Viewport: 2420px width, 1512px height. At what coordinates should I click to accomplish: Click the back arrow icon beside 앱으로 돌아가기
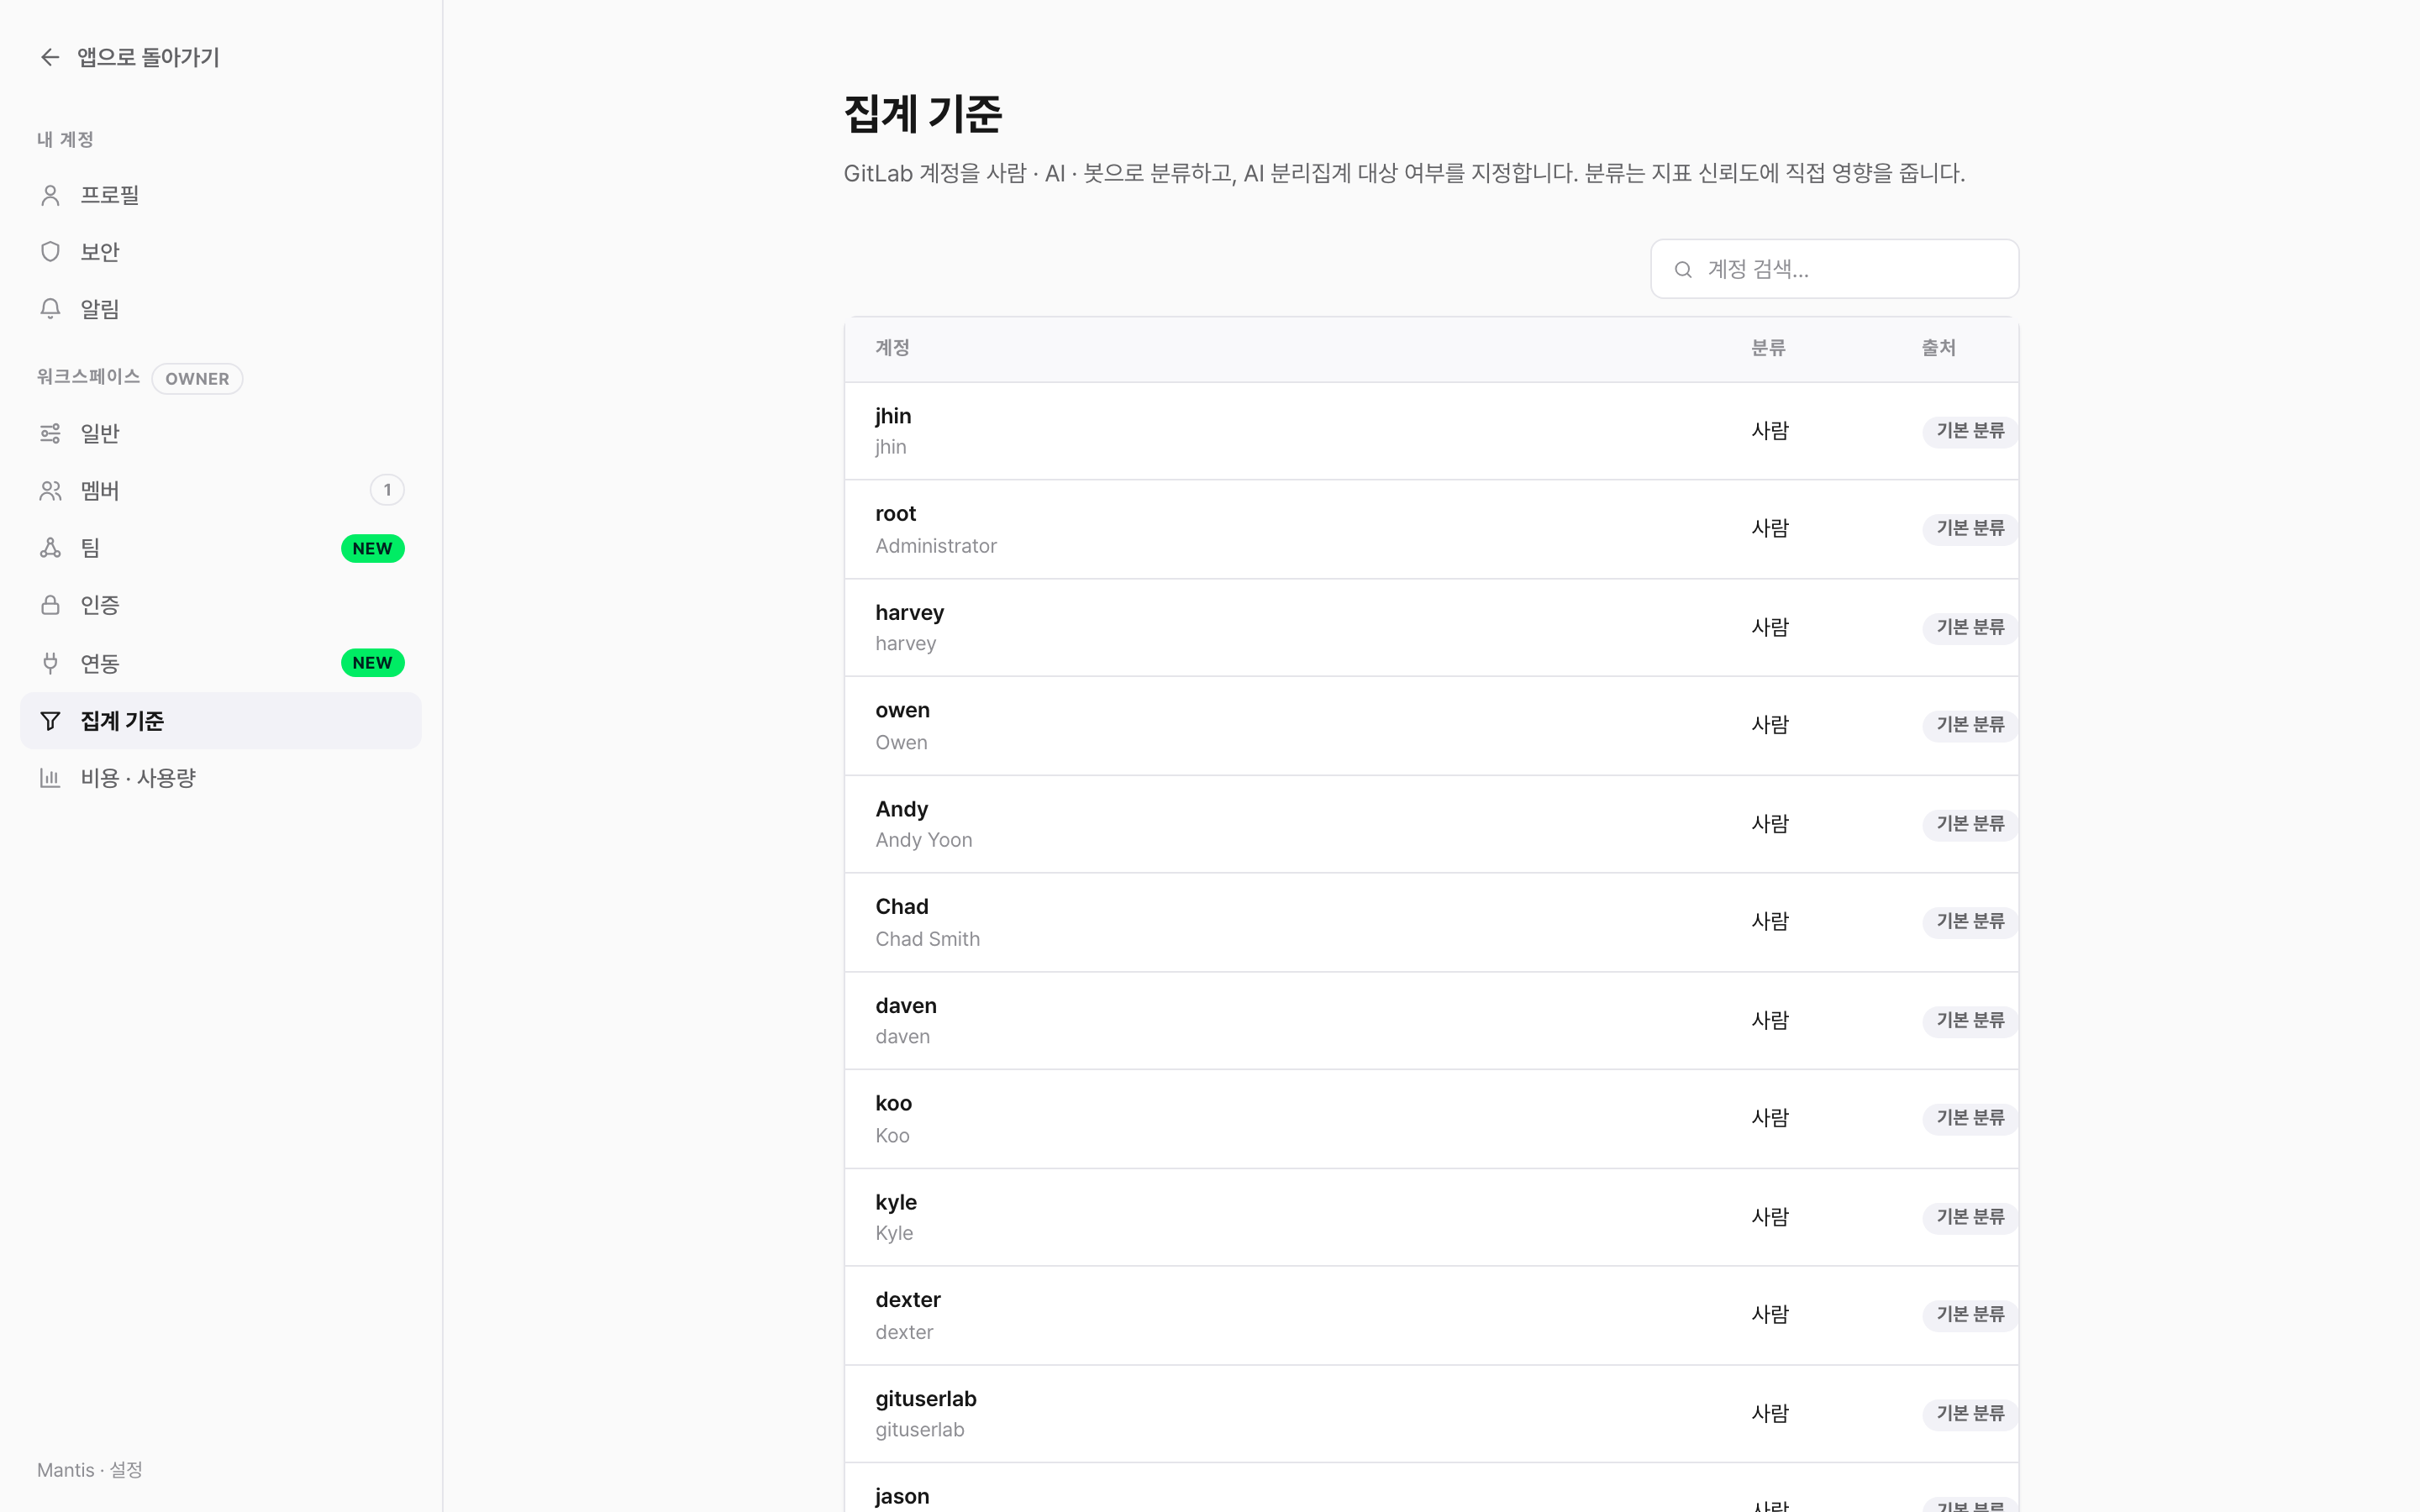(x=50, y=57)
